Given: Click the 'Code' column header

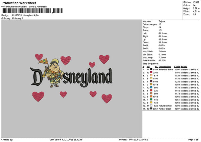Looking at the screenshot, I should pyautogui.click(x=177, y=67).
